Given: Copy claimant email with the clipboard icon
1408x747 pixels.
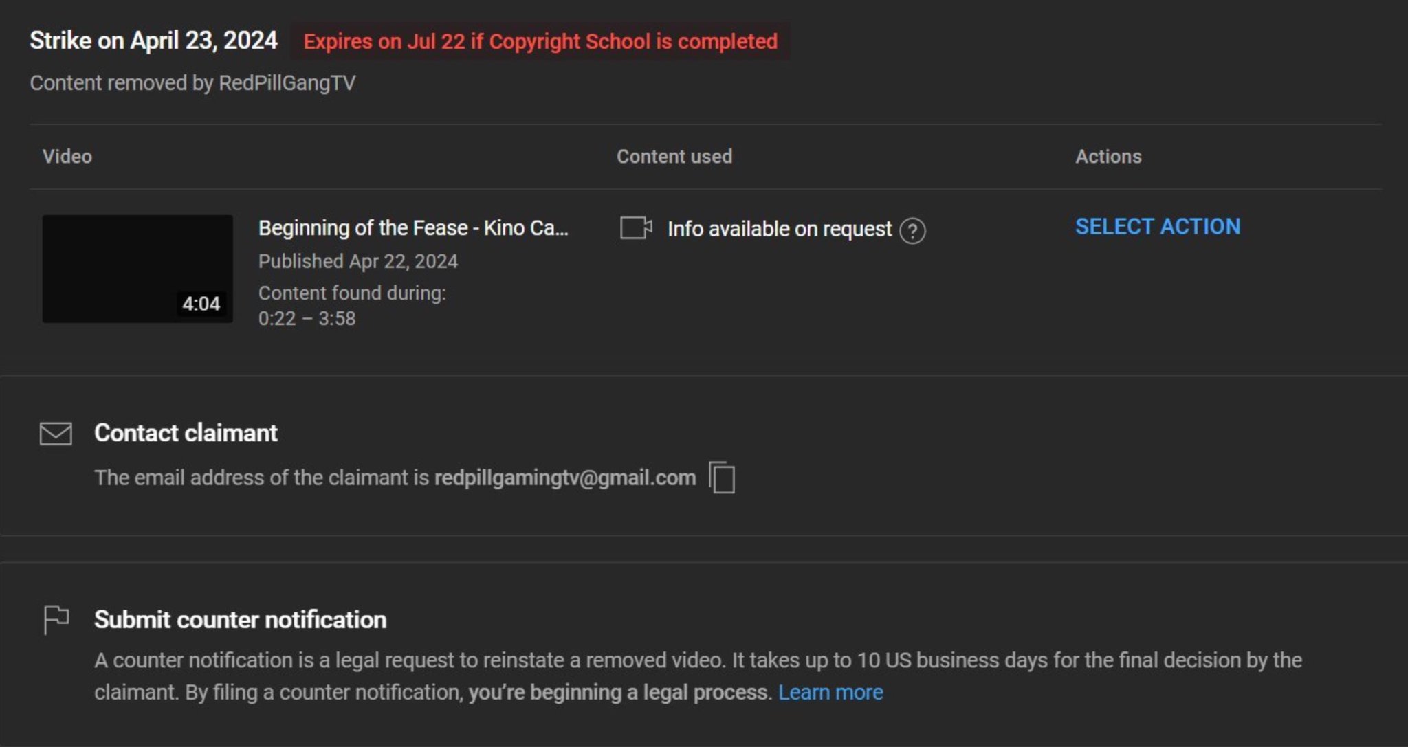Looking at the screenshot, I should tap(722, 478).
